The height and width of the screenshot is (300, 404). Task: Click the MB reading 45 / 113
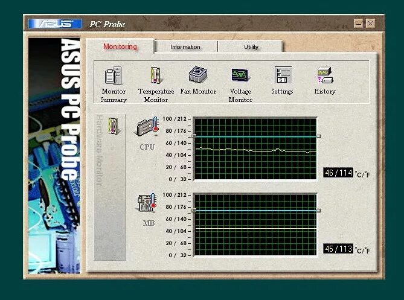(x=338, y=249)
